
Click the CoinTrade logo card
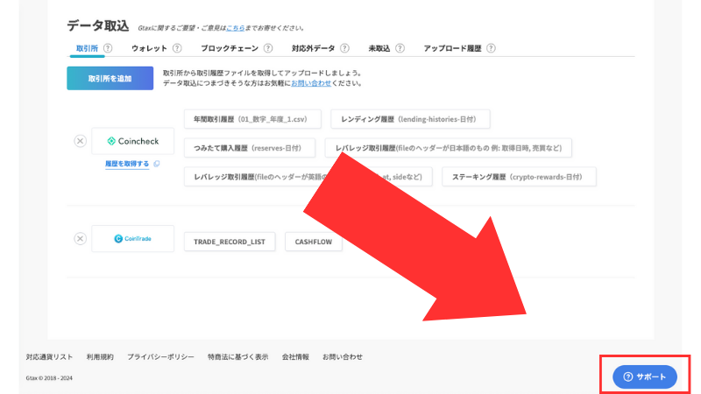point(133,238)
